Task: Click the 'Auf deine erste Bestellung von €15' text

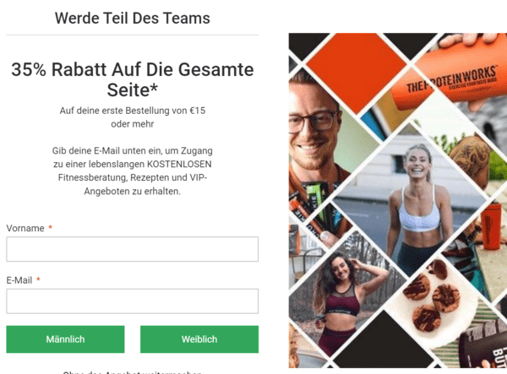Action: tap(133, 111)
